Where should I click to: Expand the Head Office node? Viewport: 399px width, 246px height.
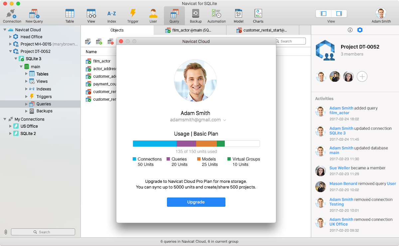10,37
